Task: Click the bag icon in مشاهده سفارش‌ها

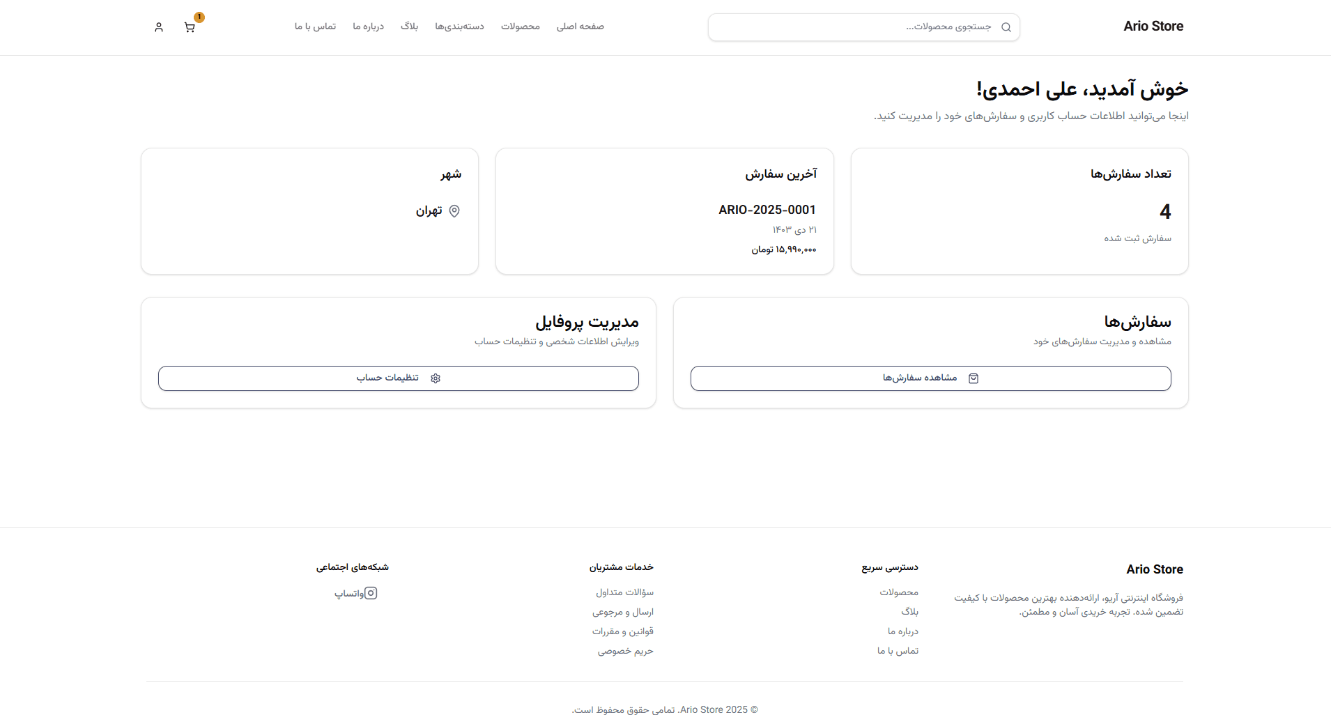Action: pos(974,378)
